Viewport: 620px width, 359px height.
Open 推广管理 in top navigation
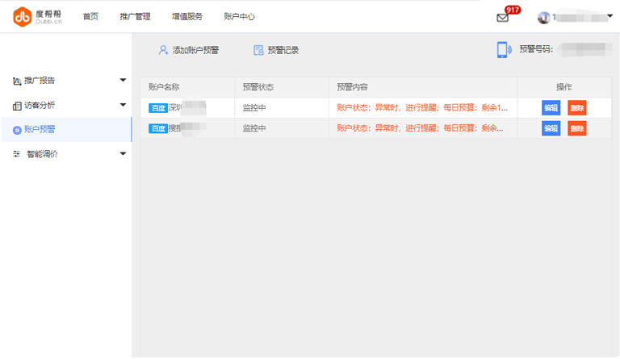pyautogui.click(x=135, y=16)
